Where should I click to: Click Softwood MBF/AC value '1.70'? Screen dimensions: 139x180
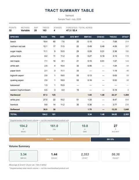click(89, 109)
